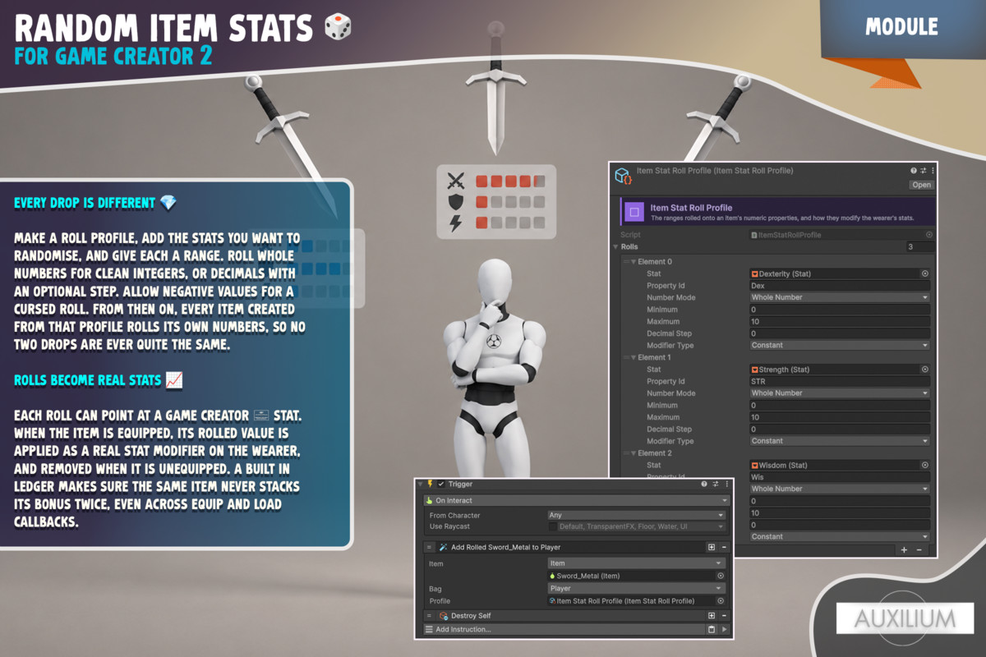This screenshot has height=657, width=986.
Task: Click the Destroy Self instruction icon
Action: point(442,615)
